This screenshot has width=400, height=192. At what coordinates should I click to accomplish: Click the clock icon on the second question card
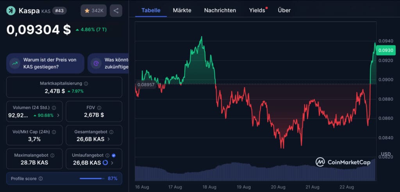pyautogui.click(x=96, y=63)
